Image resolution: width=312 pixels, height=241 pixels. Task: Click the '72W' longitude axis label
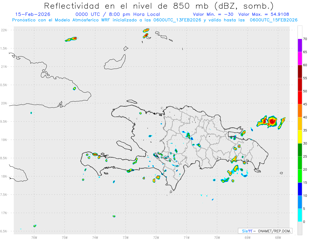[156, 238]
